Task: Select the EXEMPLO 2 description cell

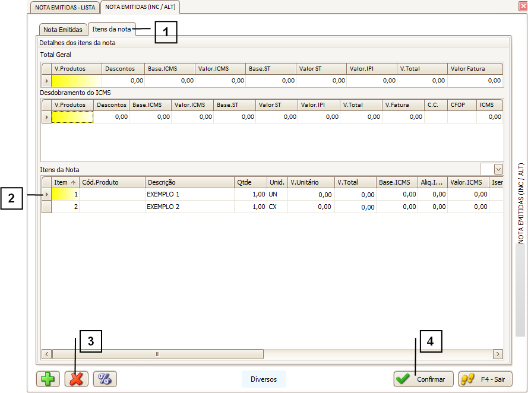Action: (189, 207)
